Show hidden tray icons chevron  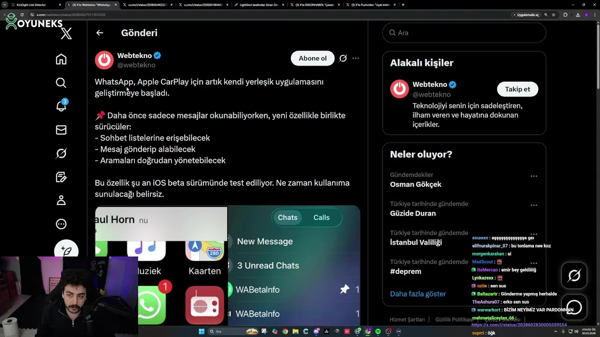click(x=555, y=331)
